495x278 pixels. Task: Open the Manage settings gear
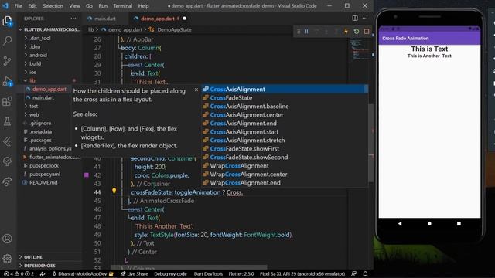tap(7, 259)
